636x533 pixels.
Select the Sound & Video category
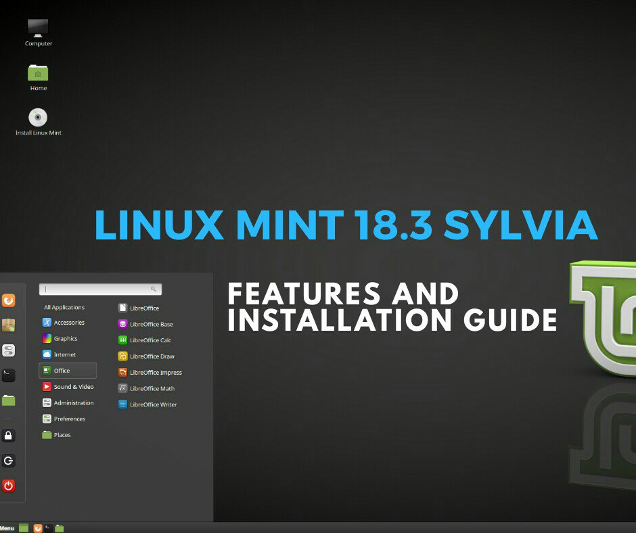68,387
